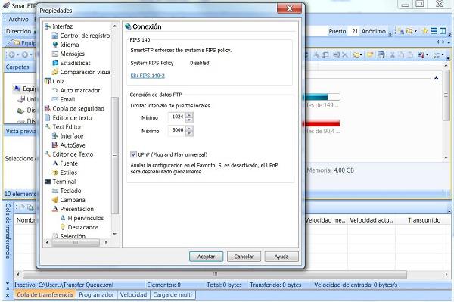Decrease the Mínimo port value
Viewport: 454px width, 302px height.
point(189,120)
